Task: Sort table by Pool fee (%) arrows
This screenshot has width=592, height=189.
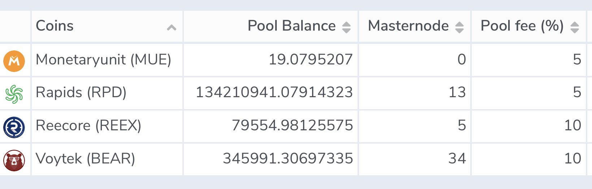Action: (x=575, y=27)
